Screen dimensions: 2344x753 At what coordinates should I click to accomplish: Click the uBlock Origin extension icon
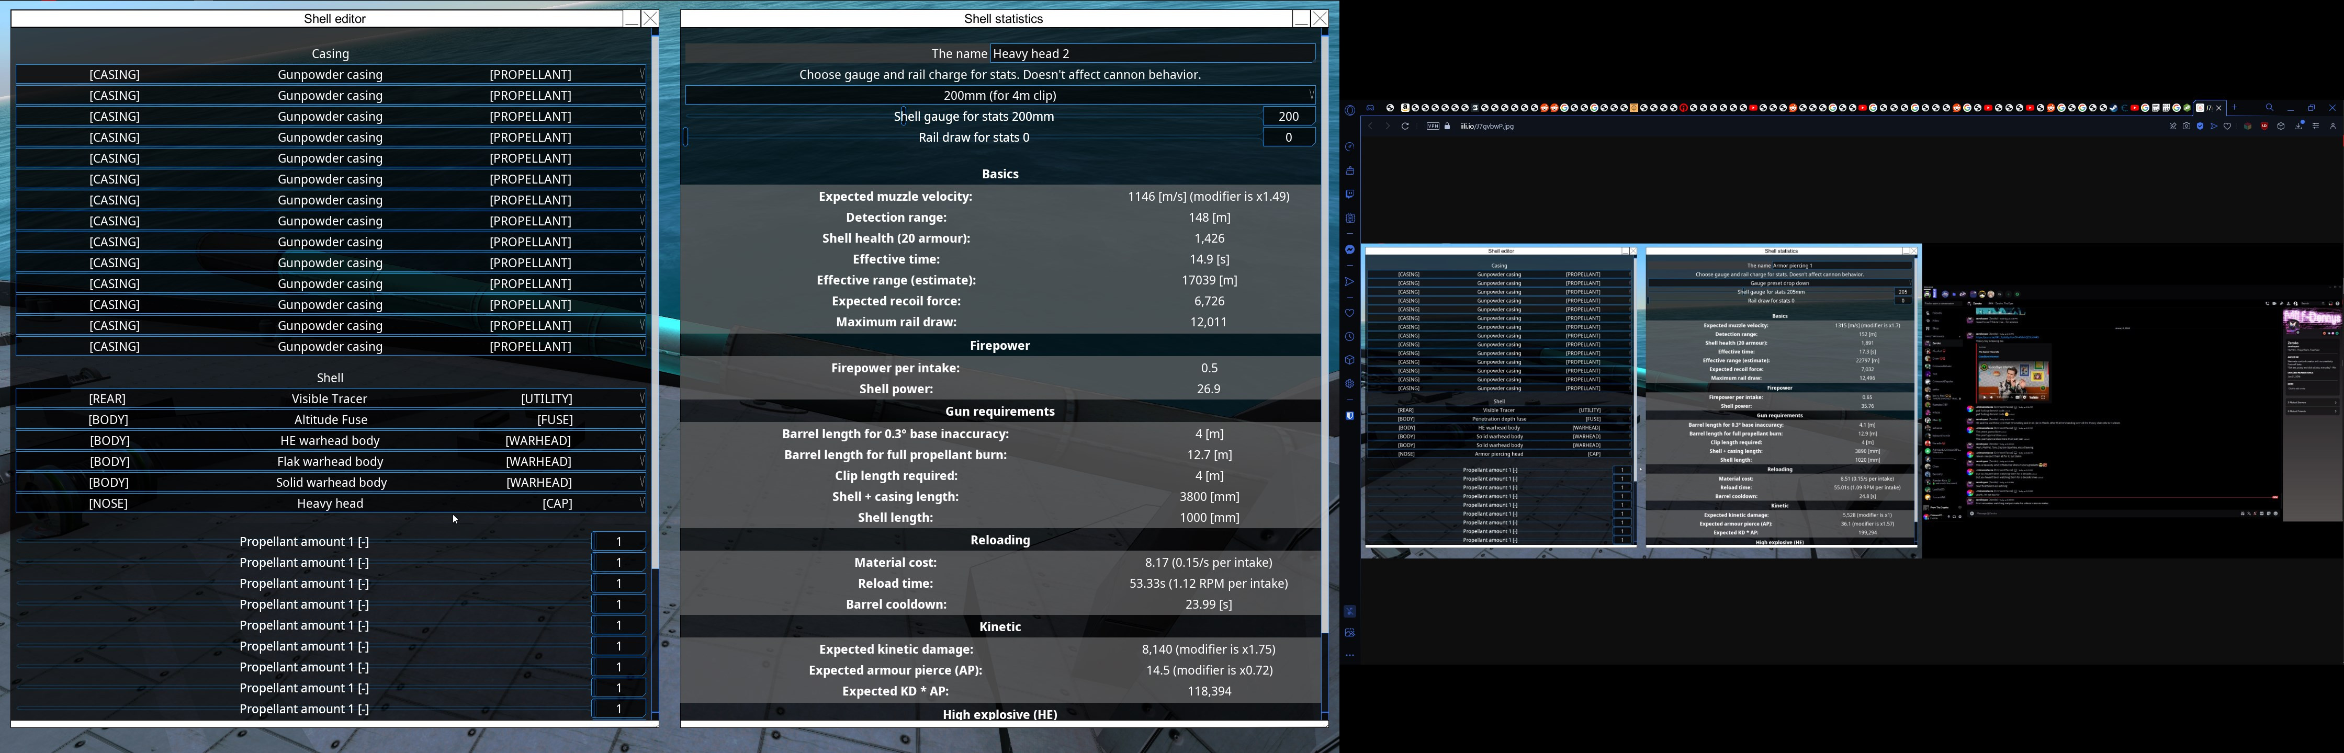point(2265,127)
